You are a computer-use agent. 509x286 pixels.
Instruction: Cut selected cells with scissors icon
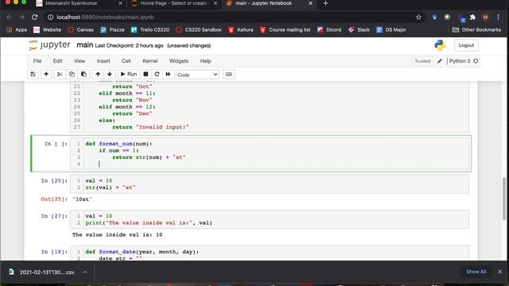pos(60,74)
